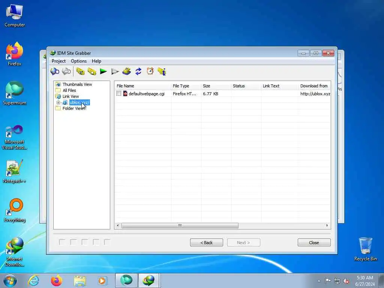The width and height of the screenshot is (384, 288).
Task: Open the Help menu
Action: click(x=96, y=61)
